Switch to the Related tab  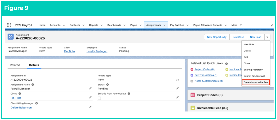coord(15,65)
